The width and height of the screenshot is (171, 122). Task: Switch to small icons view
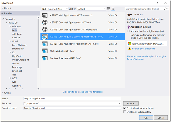pyautogui.click(x=108, y=9)
